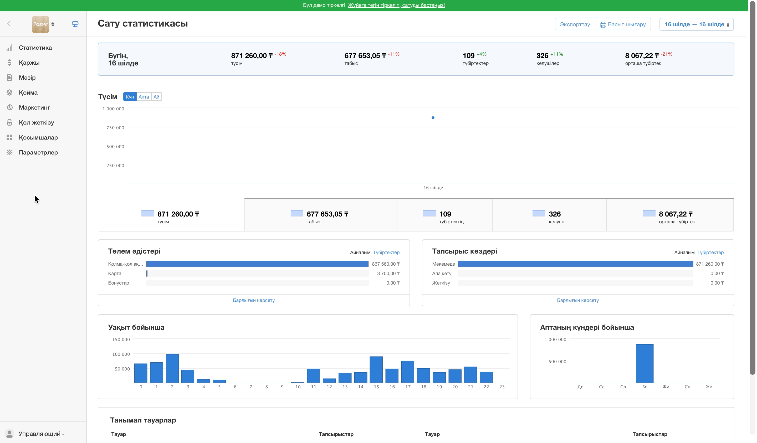Switch revenue chart to Апта view

point(144,97)
